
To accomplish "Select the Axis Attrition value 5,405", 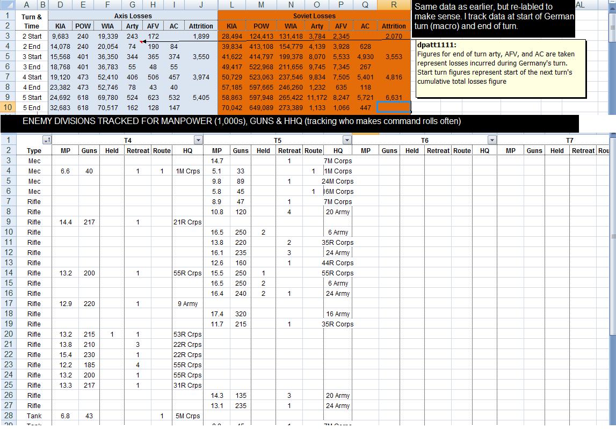I will pyautogui.click(x=201, y=97).
